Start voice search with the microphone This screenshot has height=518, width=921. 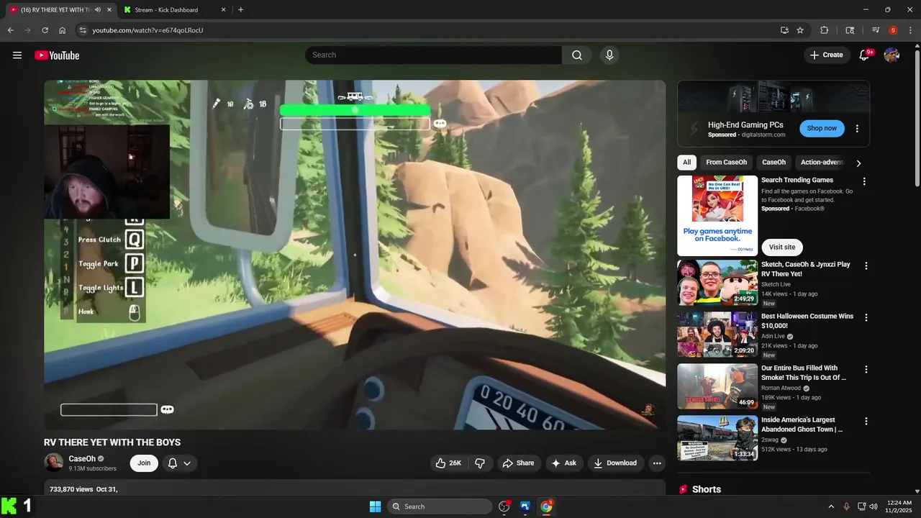tap(609, 55)
